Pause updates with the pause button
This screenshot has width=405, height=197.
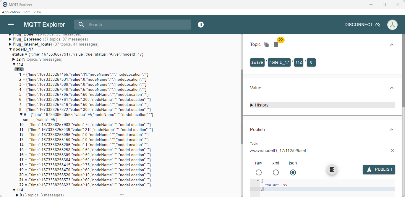coord(201,25)
